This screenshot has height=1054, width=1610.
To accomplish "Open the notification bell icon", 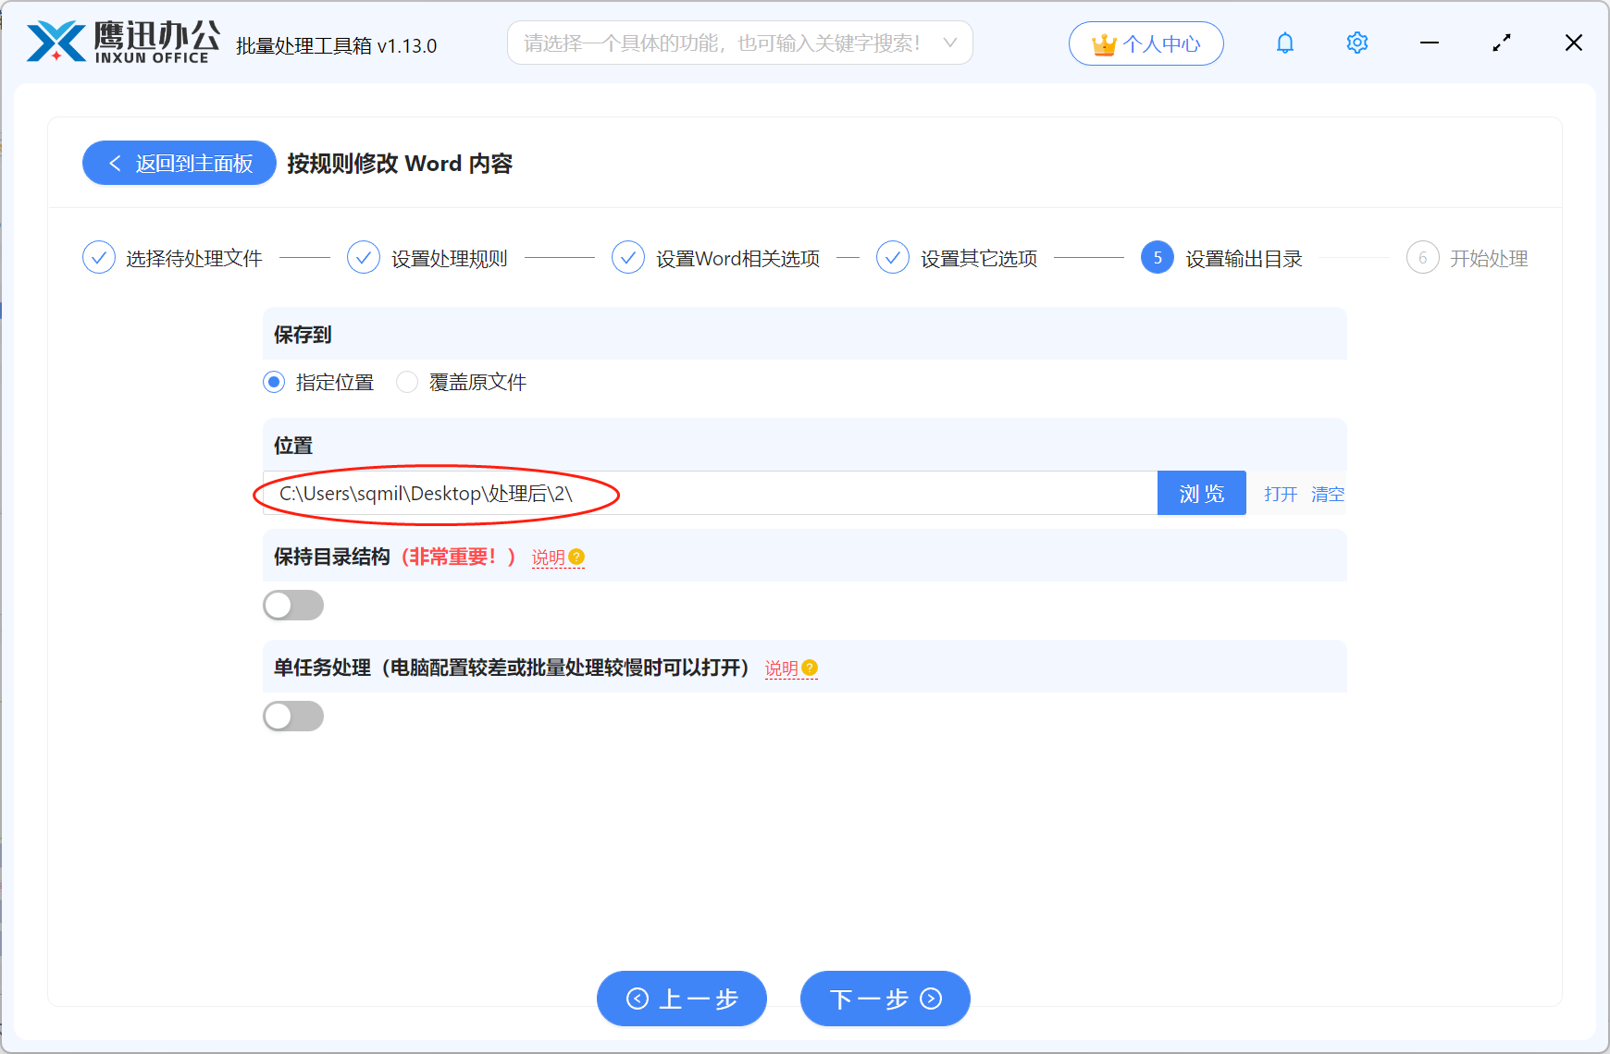I will coord(1284,43).
